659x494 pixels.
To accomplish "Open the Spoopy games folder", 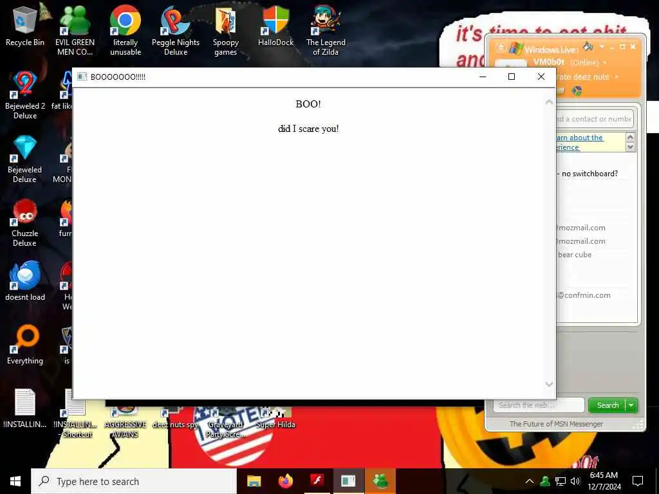I will pos(226,30).
